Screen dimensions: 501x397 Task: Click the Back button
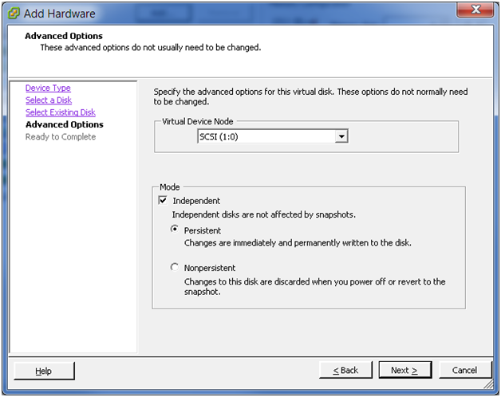345,370
